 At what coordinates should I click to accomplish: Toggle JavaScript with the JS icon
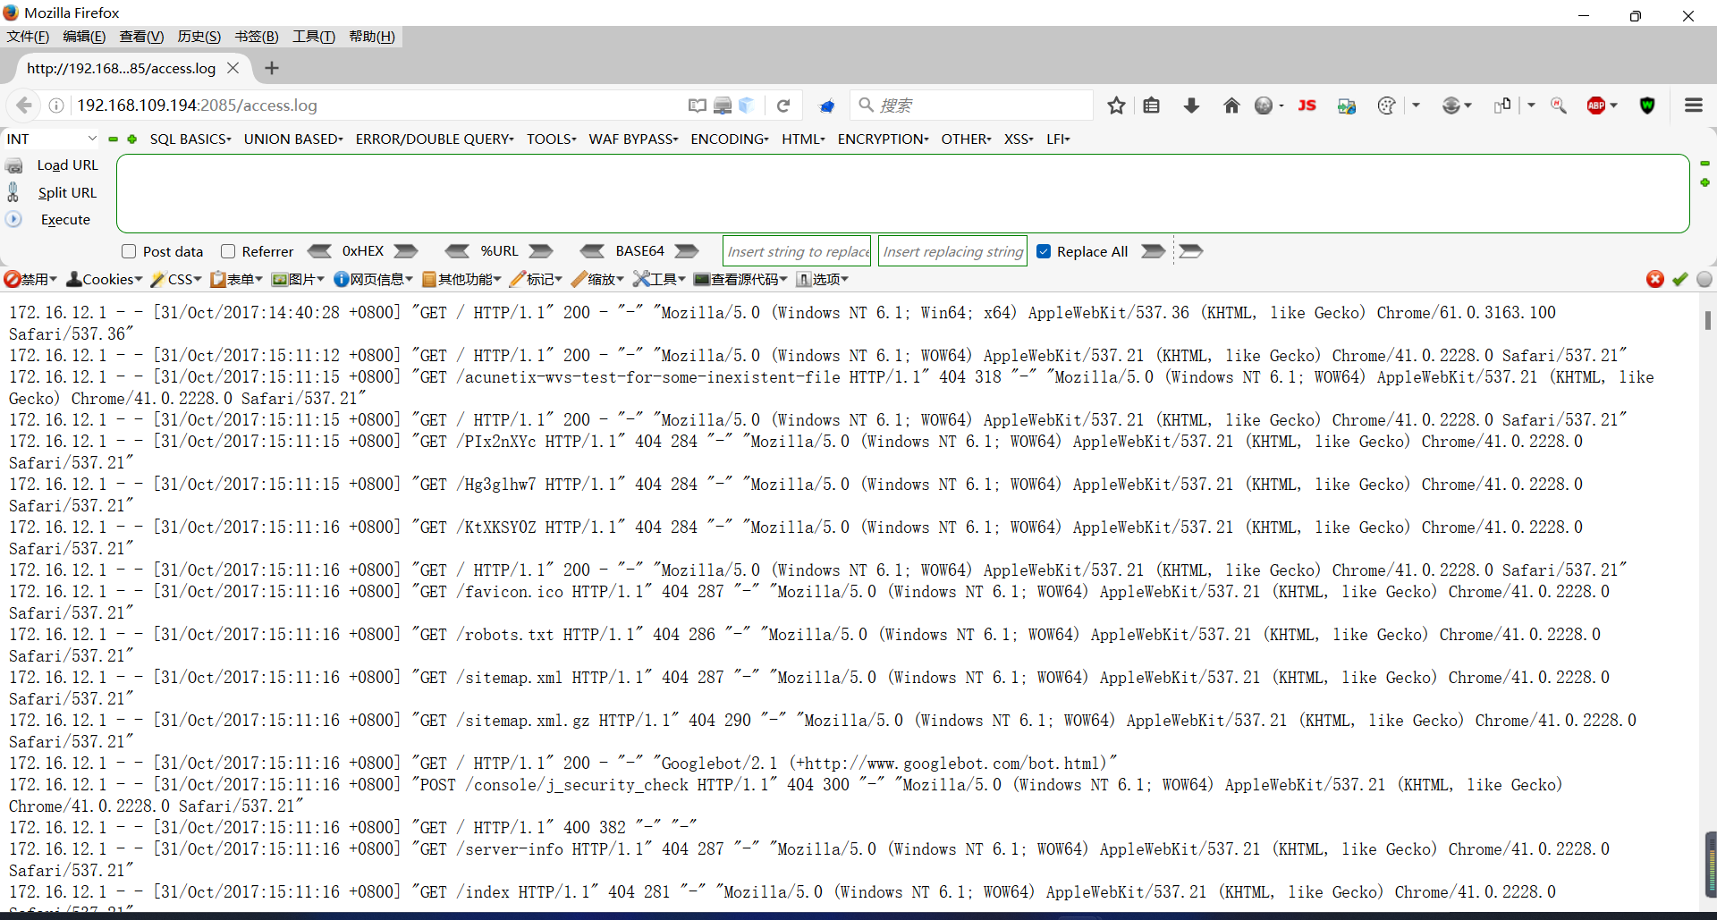coord(1307,106)
